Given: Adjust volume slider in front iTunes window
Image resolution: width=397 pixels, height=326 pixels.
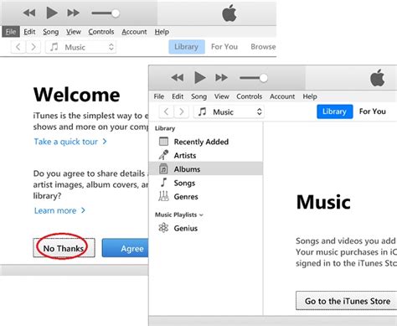Looking at the screenshot, I should (x=254, y=78).
